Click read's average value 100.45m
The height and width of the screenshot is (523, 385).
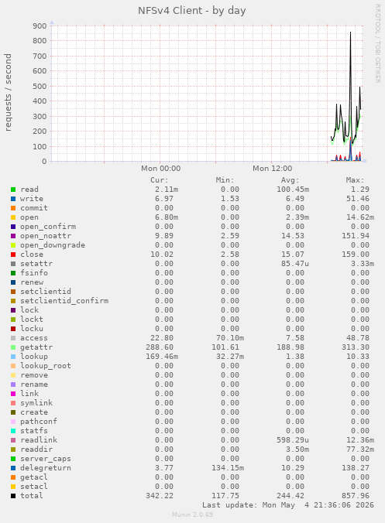click(x=293, y=190)
